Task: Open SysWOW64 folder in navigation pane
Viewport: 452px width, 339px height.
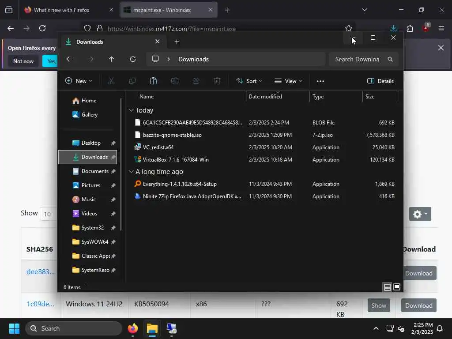Action: tap(88, 242)
